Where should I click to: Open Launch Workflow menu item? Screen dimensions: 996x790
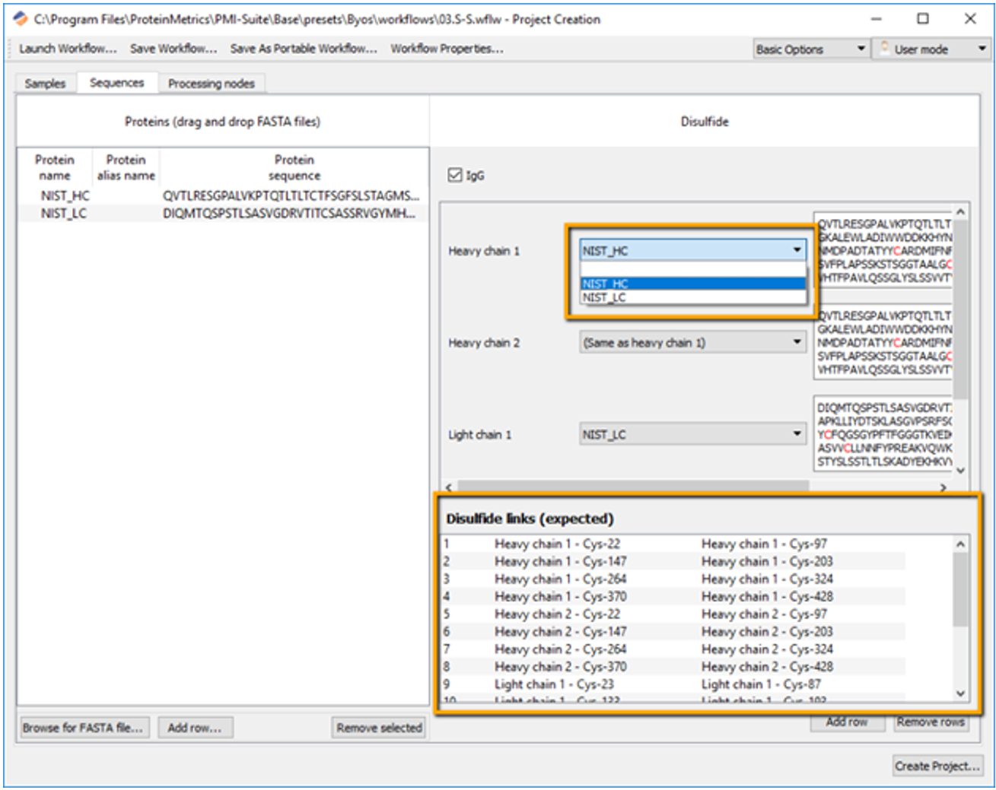(68, 49)
